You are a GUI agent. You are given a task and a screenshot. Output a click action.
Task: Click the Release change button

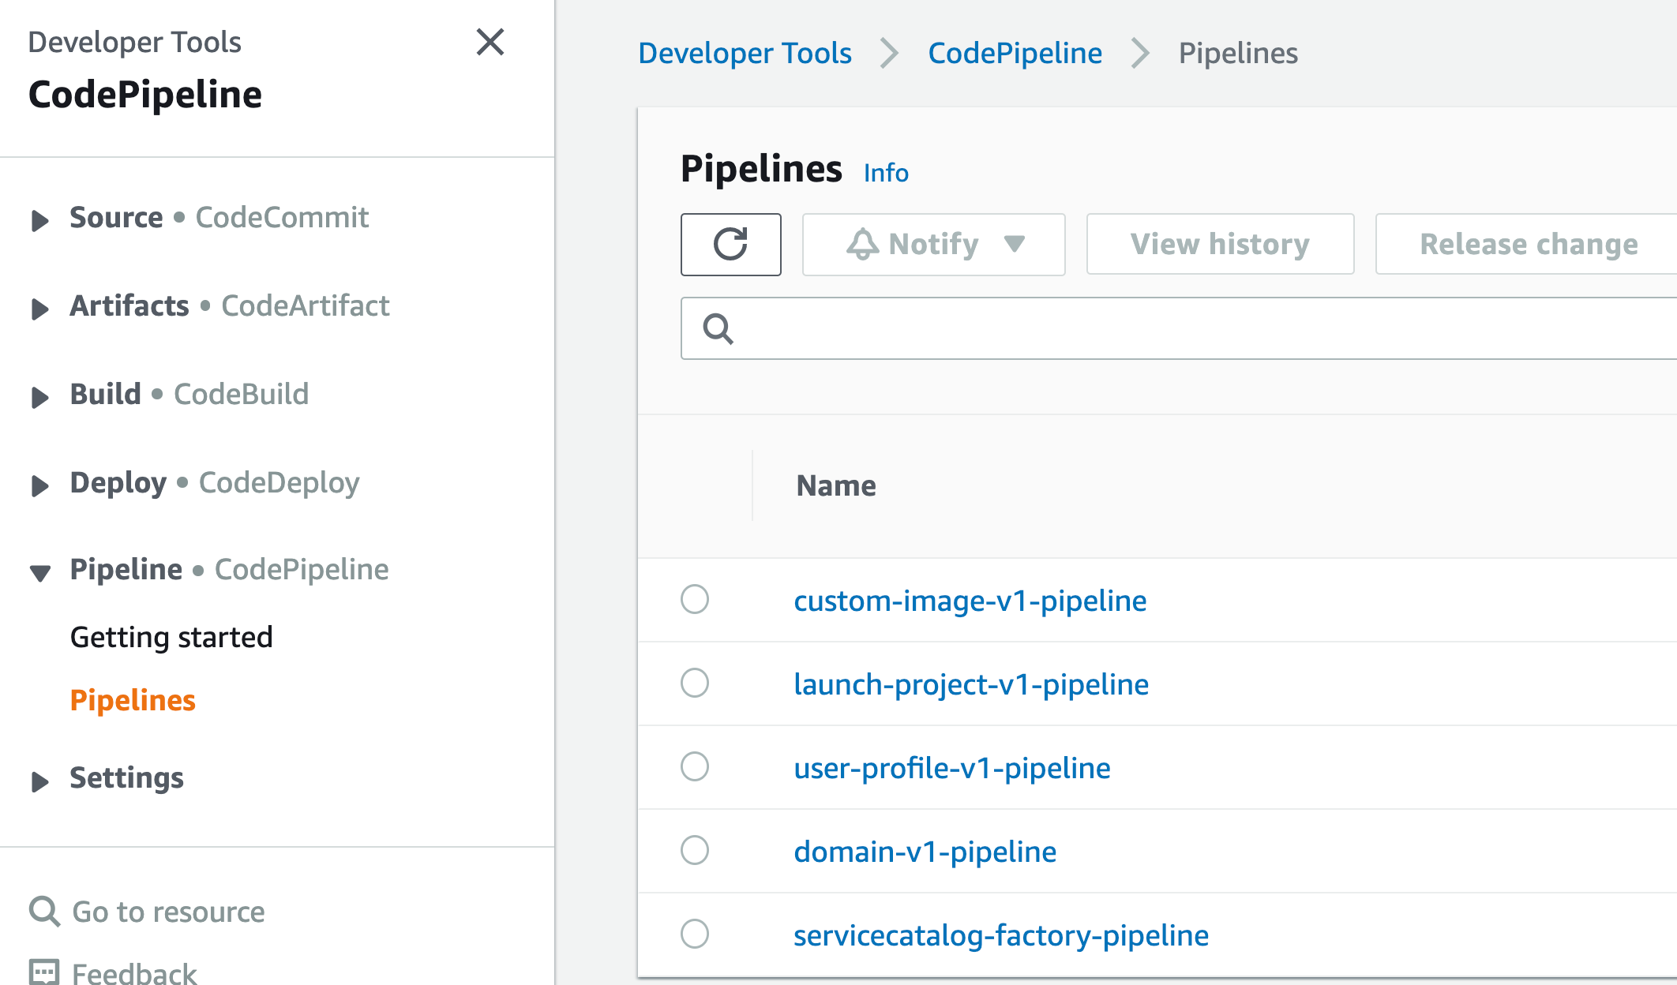tap(1529, 244)
